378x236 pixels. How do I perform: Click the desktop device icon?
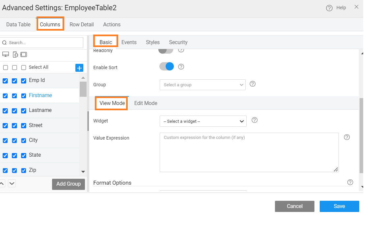[x=5, y=54]
